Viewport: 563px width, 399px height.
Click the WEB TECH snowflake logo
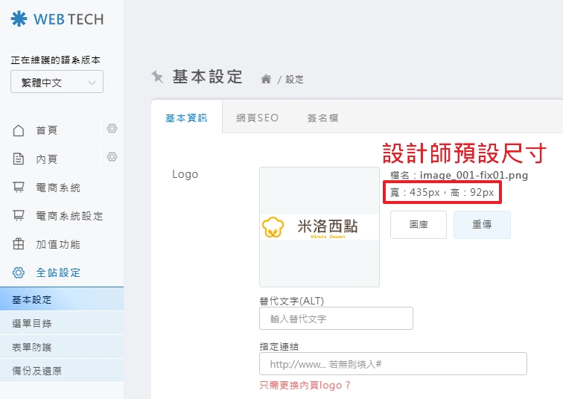(19, 19)
